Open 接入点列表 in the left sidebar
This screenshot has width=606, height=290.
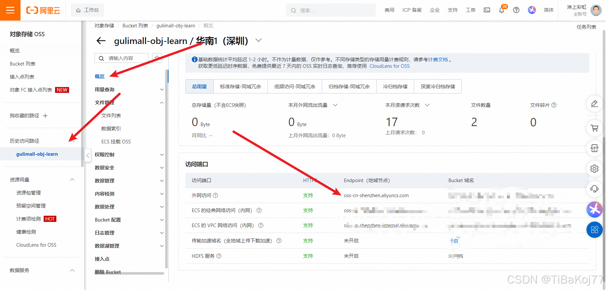pyautogui.click(x=22, y=77)
